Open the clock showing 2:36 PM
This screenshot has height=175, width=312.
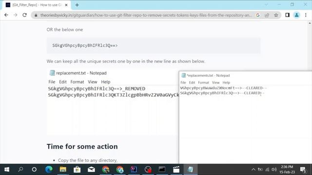click(x=287, y=170)
